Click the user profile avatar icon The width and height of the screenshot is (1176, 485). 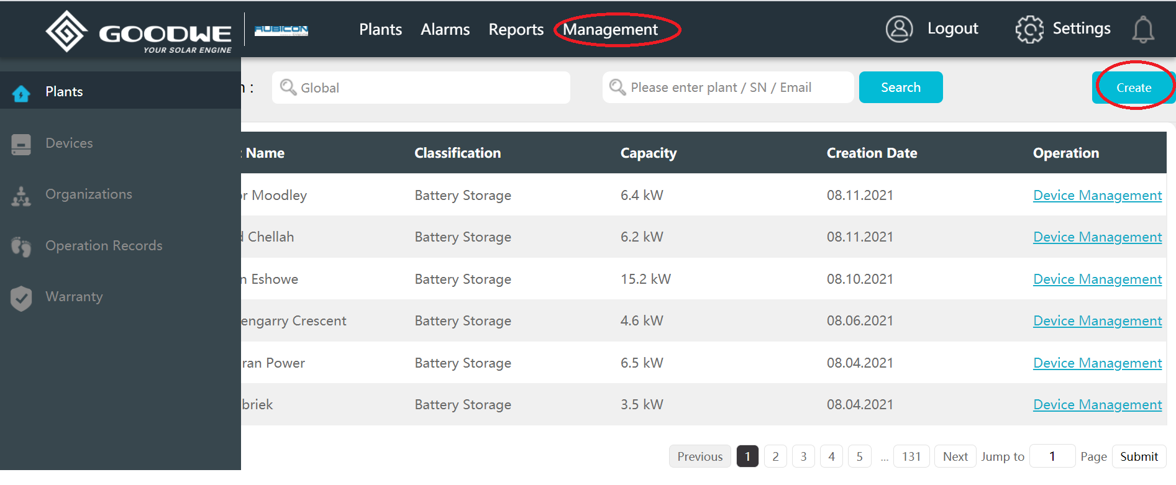[898, 29]
